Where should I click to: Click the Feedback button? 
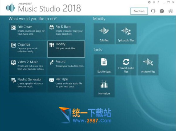(139, 11)
